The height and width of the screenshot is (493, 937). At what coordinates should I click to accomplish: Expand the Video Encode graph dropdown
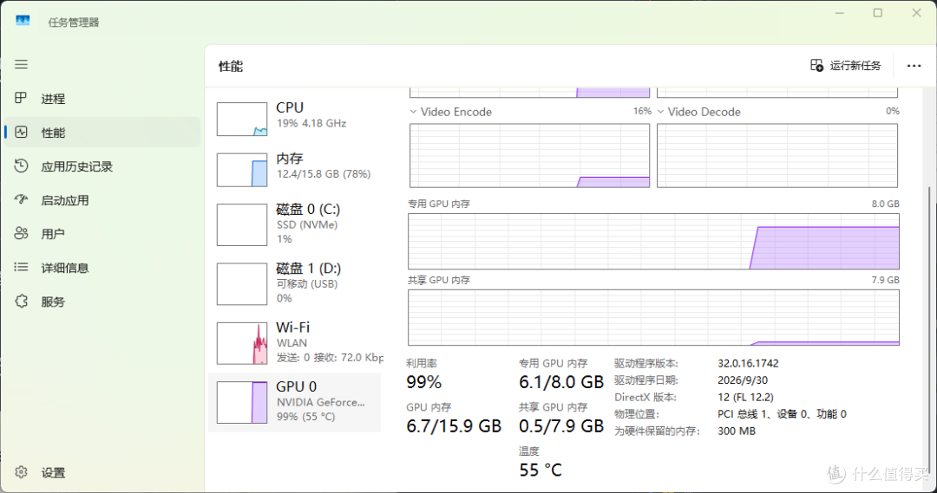413,112
